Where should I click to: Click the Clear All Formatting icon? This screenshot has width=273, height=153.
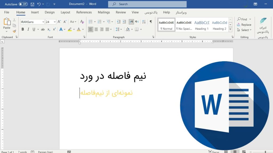coord(82,22)
